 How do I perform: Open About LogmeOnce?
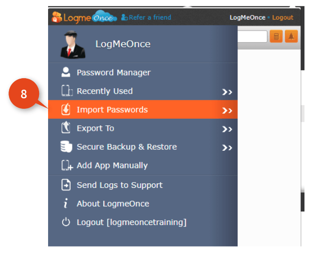coord(143,204)
